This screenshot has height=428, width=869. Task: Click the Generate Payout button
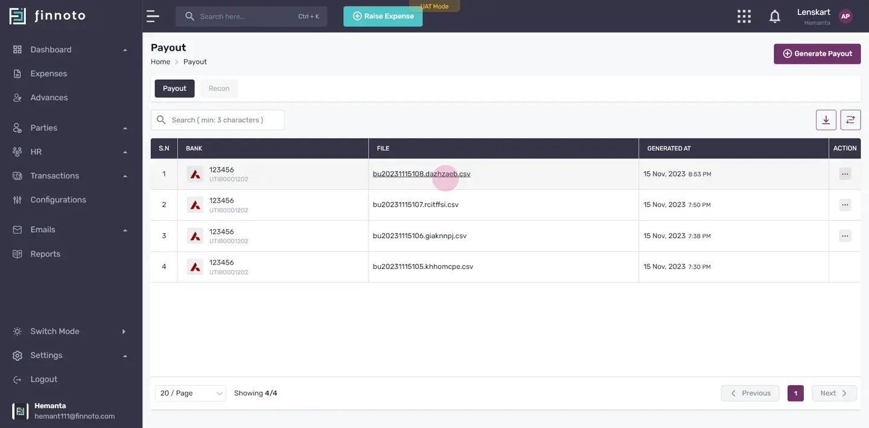pos(817,54)
